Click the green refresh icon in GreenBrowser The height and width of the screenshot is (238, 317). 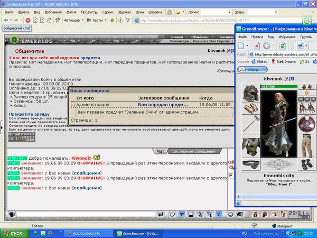point(282,45)
